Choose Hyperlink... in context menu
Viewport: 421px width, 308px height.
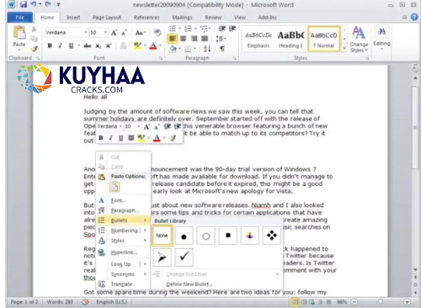(x=123, y=252)
